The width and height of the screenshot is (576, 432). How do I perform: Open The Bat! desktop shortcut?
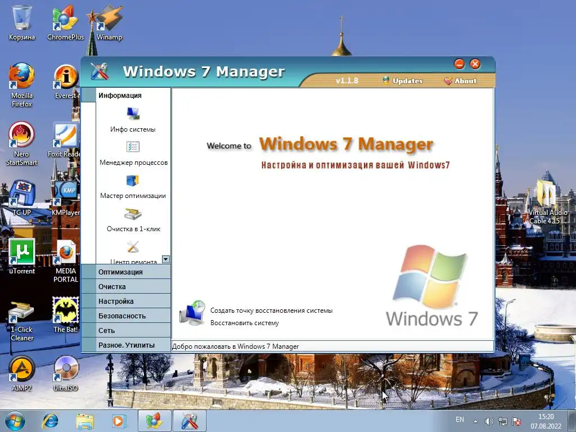pyautogui.click(x=66, y=310)
